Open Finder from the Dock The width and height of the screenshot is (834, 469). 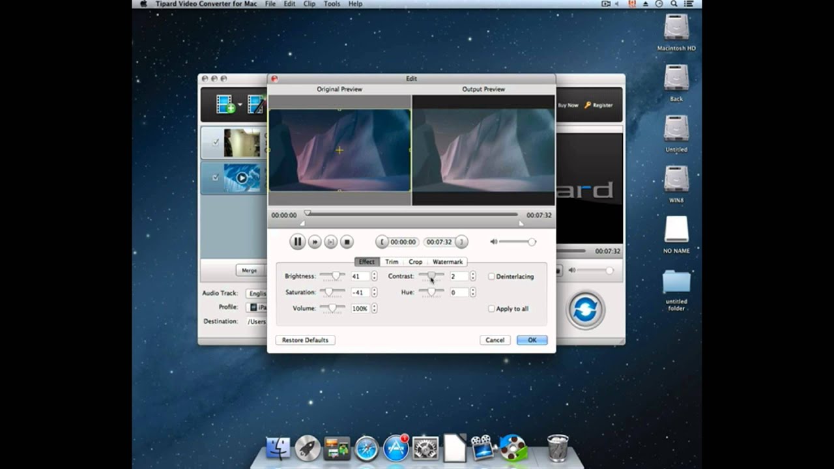[x=278, y=448]
